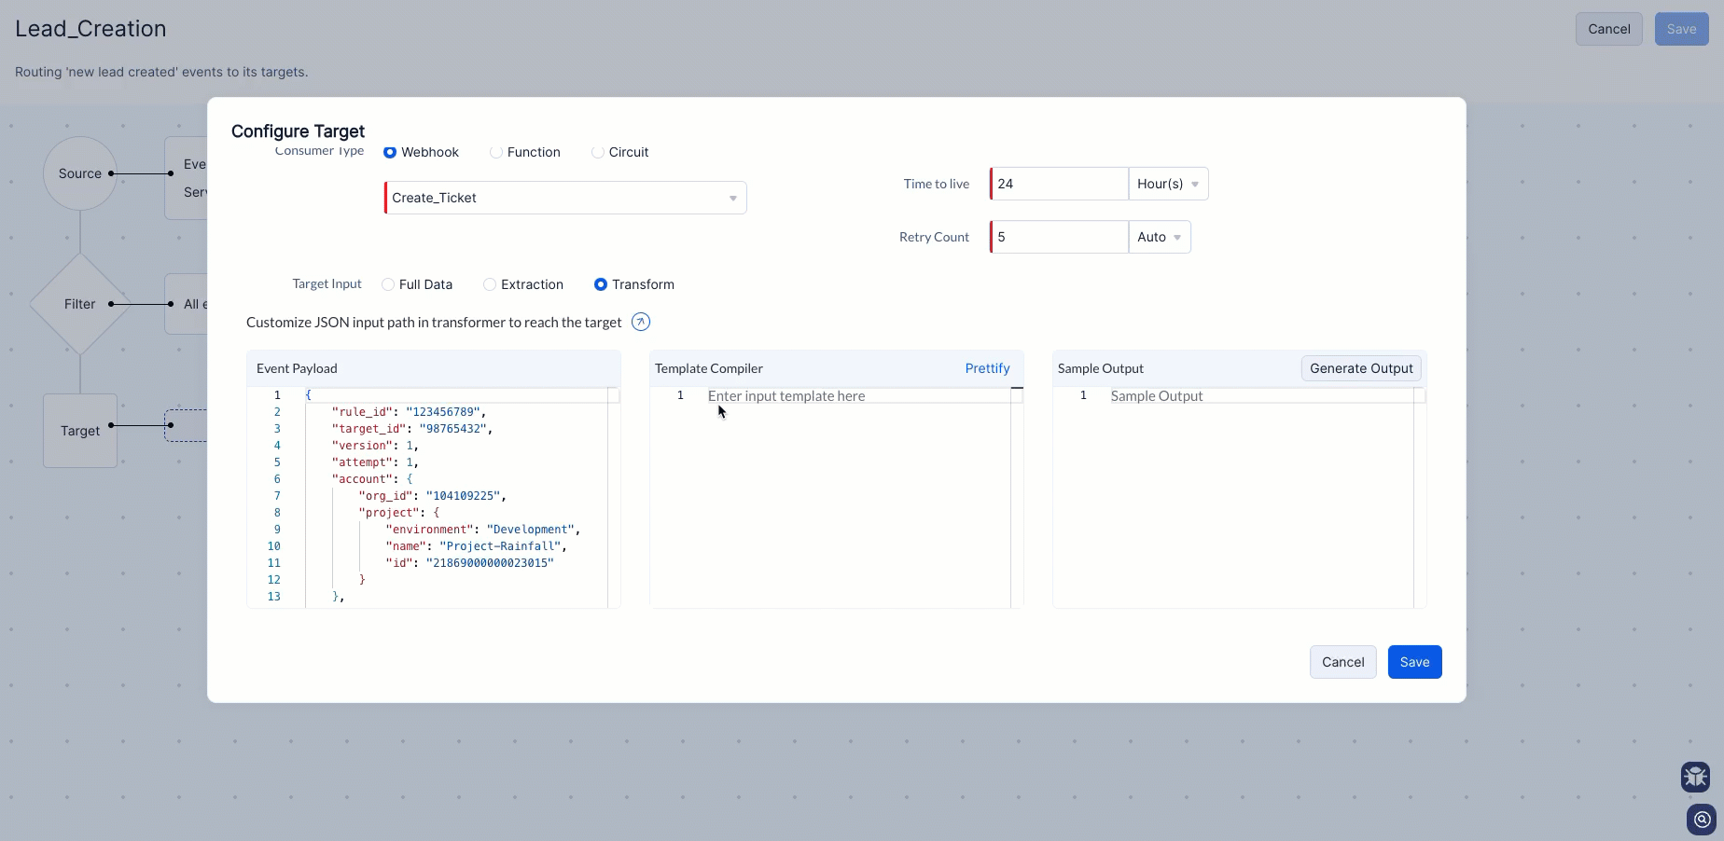Screen dimensions: 1724x841
Task: Select the Function consumer type
Action: click(496, 152)
